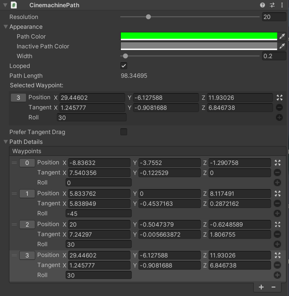Add a waypoint with the bottom plus button
Viewport: 289px width, 296px height.
coord(261,287)
